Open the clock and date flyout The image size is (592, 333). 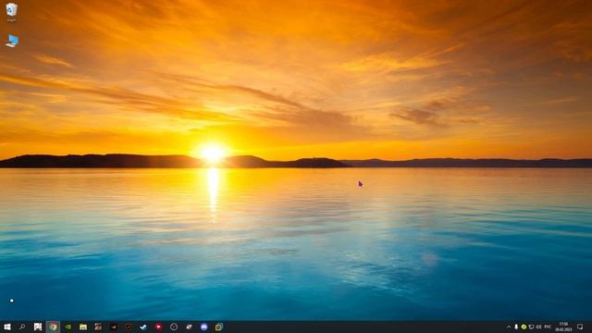[x=563, y=327]
